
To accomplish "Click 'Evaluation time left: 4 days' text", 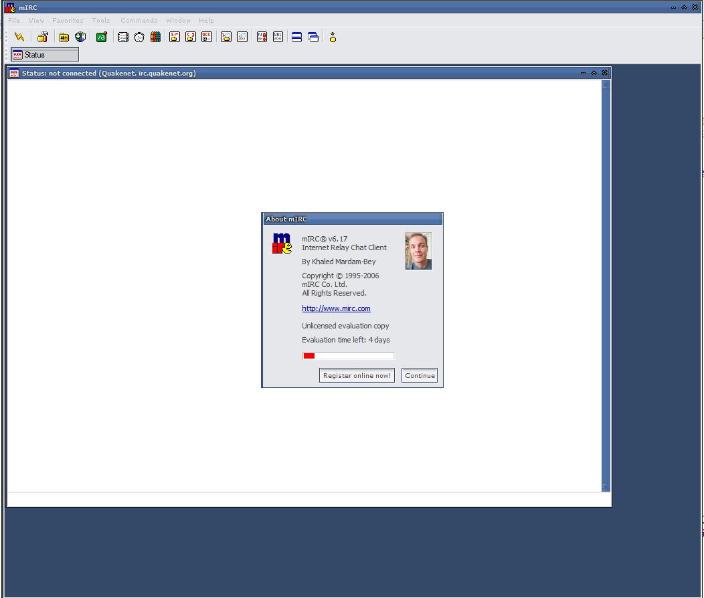I will click(346, 340).
